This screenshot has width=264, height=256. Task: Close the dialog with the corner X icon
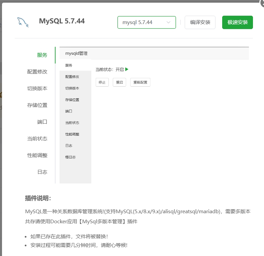262,3
